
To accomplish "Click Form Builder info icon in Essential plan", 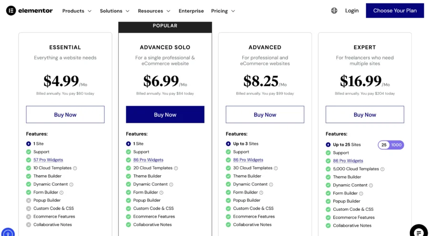I will (x=61, y=193).
